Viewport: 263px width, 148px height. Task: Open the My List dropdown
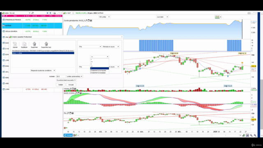20,13
